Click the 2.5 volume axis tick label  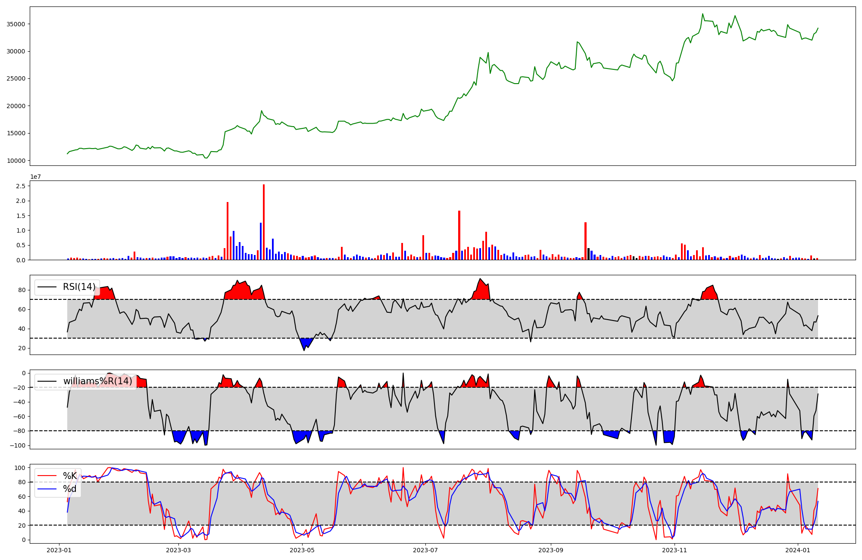click(x=20, y=186)
